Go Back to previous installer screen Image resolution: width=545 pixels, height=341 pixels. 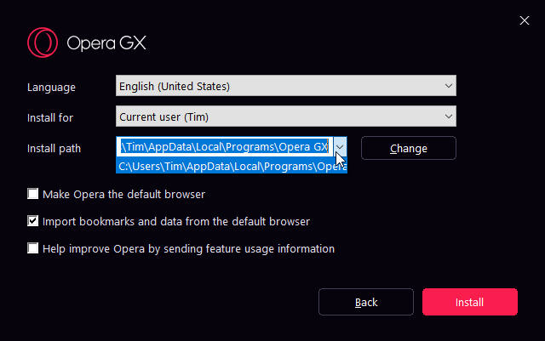366,302
